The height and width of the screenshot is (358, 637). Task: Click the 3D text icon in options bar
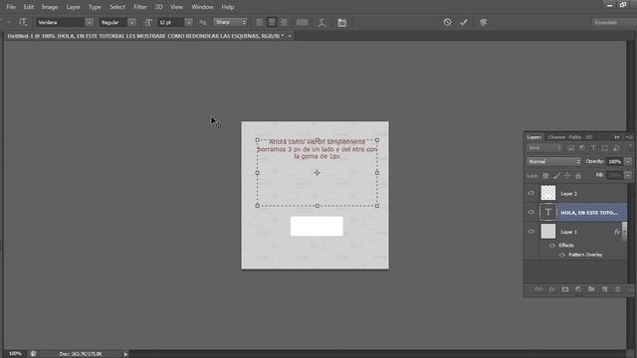coord(483,22)
